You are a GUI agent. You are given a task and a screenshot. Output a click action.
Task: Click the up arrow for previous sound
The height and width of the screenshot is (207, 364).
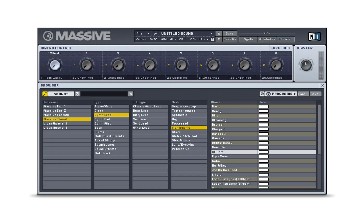pos(219,33)
